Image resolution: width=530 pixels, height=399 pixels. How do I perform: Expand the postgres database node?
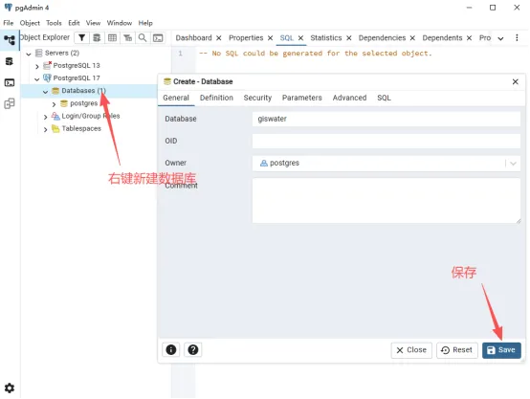click(54, 104)
